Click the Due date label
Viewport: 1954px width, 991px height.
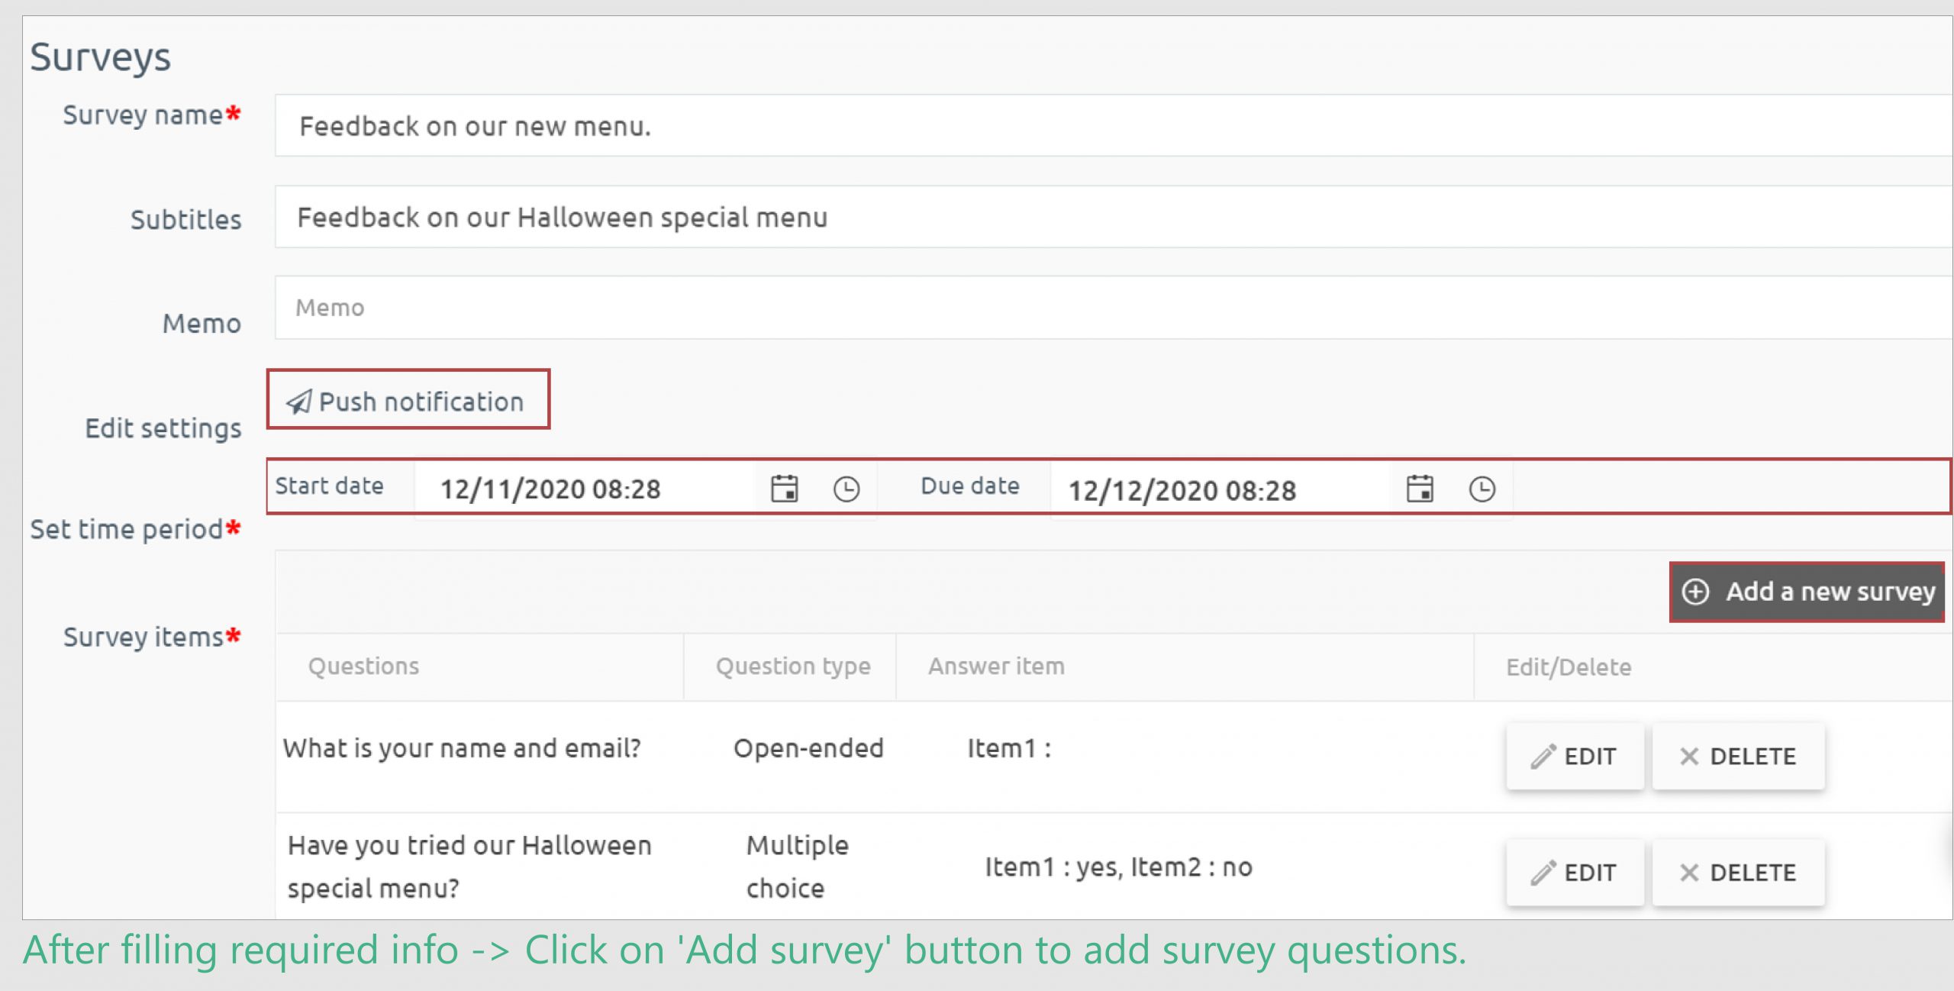(970, 486)
